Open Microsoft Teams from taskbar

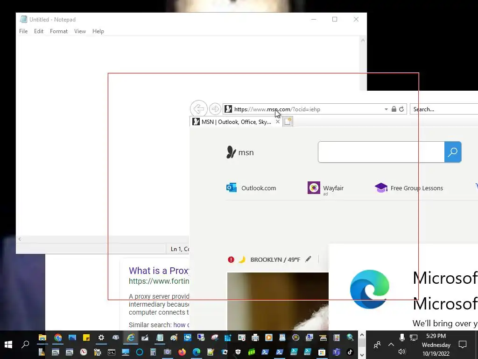[336, 352]
